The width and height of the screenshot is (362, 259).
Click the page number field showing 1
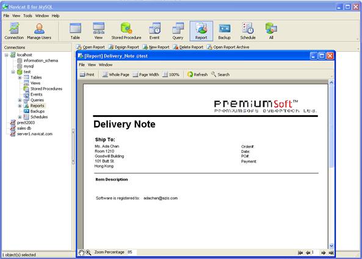(314, 252)
